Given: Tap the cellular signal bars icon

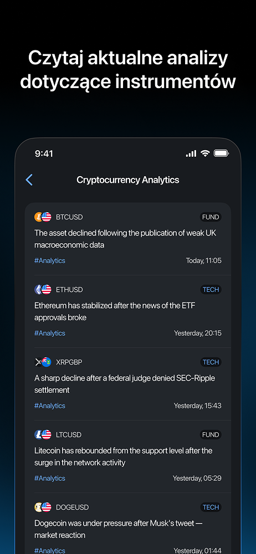Looking at the screenshot, I should (191, 153).
